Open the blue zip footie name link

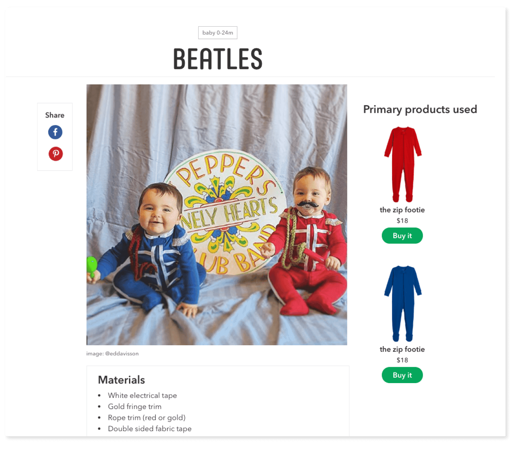tap(402, 349)
